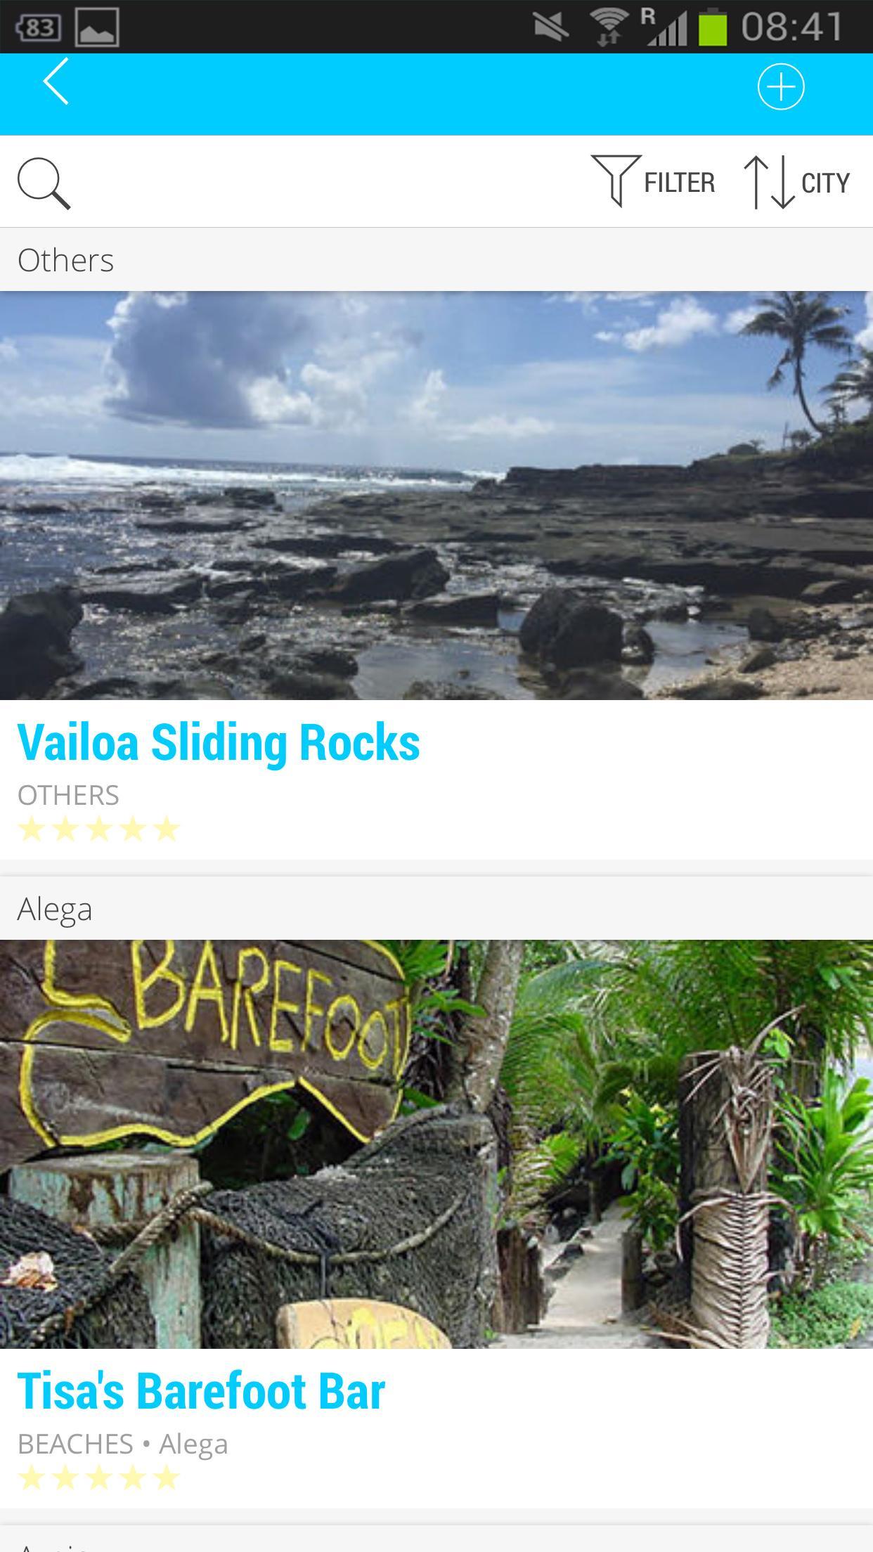The image size is (873, 1552).
Task: Tap the plus circle add icon
Action: point(781,87)
